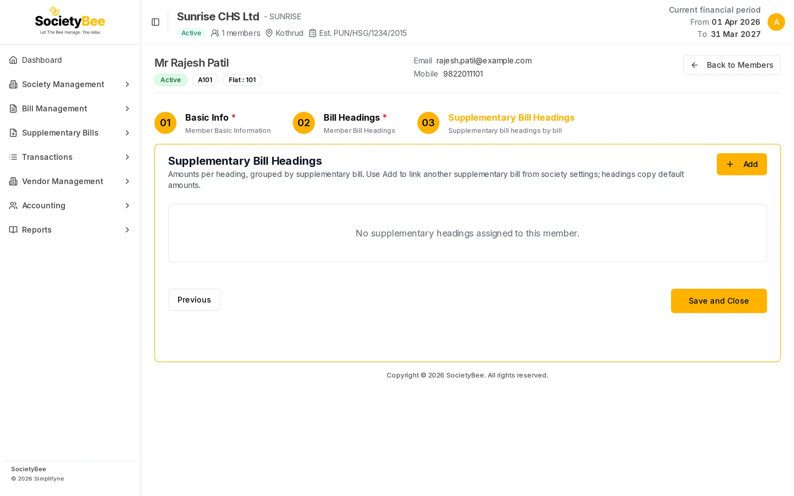Click the Active badge under Sunrise CHS
The height and width of the screenshot is (496, 794).
[x=191, y=33]
